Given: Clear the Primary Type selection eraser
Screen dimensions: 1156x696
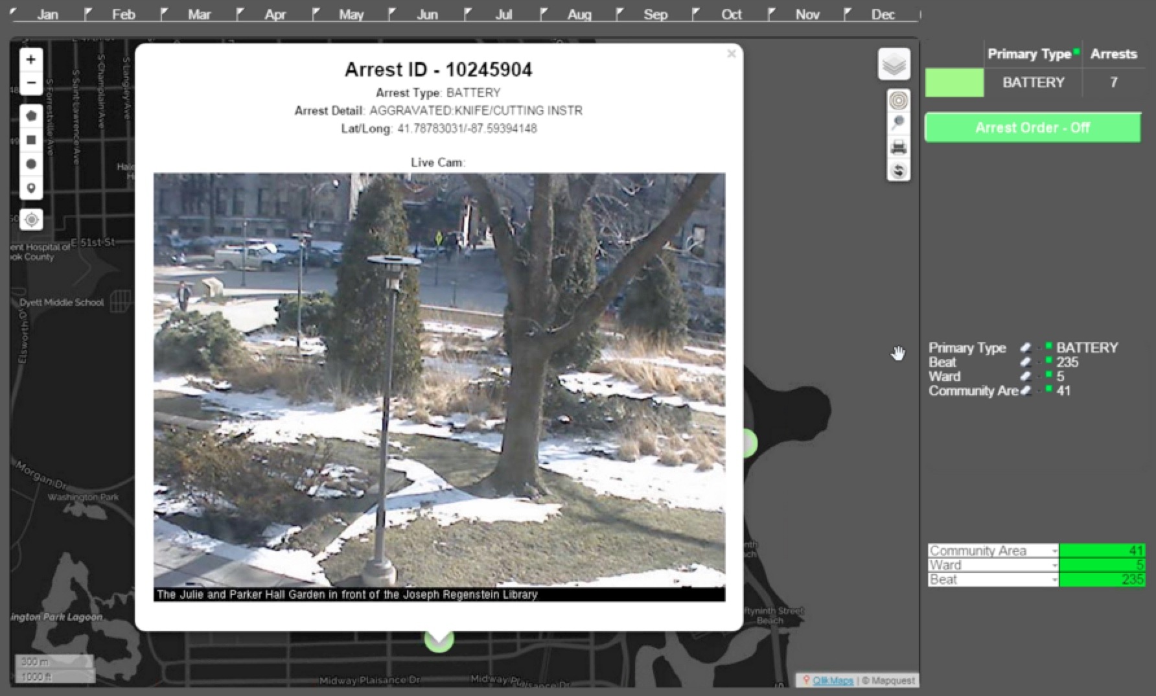Looking at the screenshot, I should pyautogui.click(x=1025, y=348).
